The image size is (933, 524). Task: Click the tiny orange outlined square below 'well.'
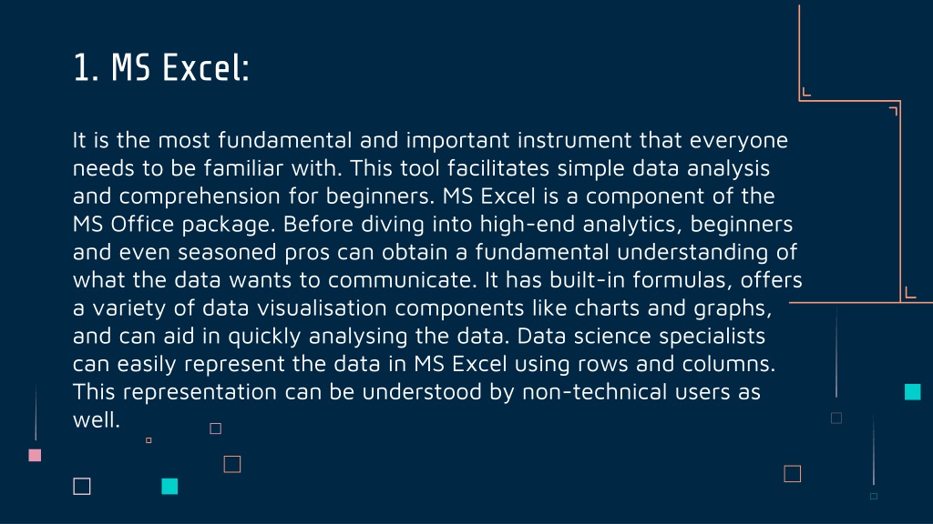149,440
